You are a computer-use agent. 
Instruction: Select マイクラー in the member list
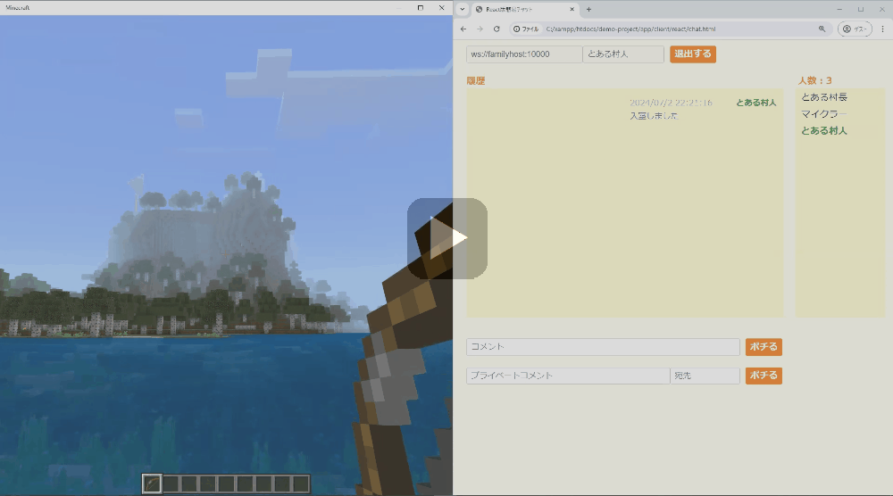823,114
